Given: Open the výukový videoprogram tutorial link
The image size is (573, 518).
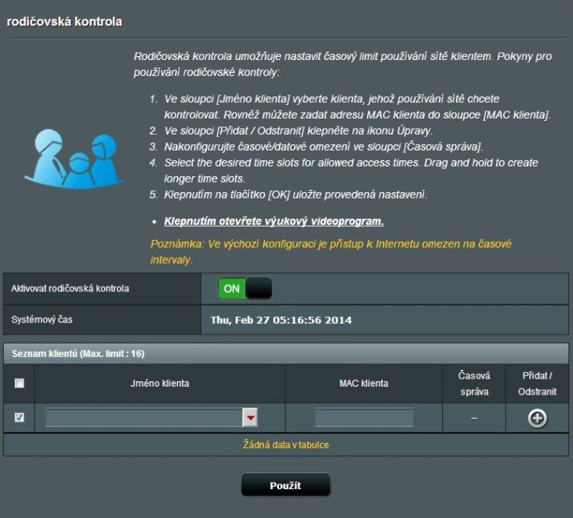Looking at the screenshot, I should pos(273,221).
